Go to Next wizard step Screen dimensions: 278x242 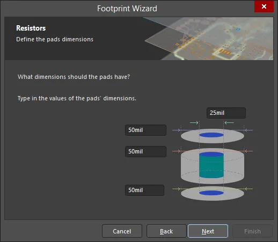click(208, 231)
